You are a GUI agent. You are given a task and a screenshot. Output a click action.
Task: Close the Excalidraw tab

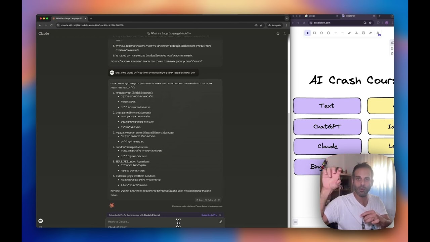374,16
